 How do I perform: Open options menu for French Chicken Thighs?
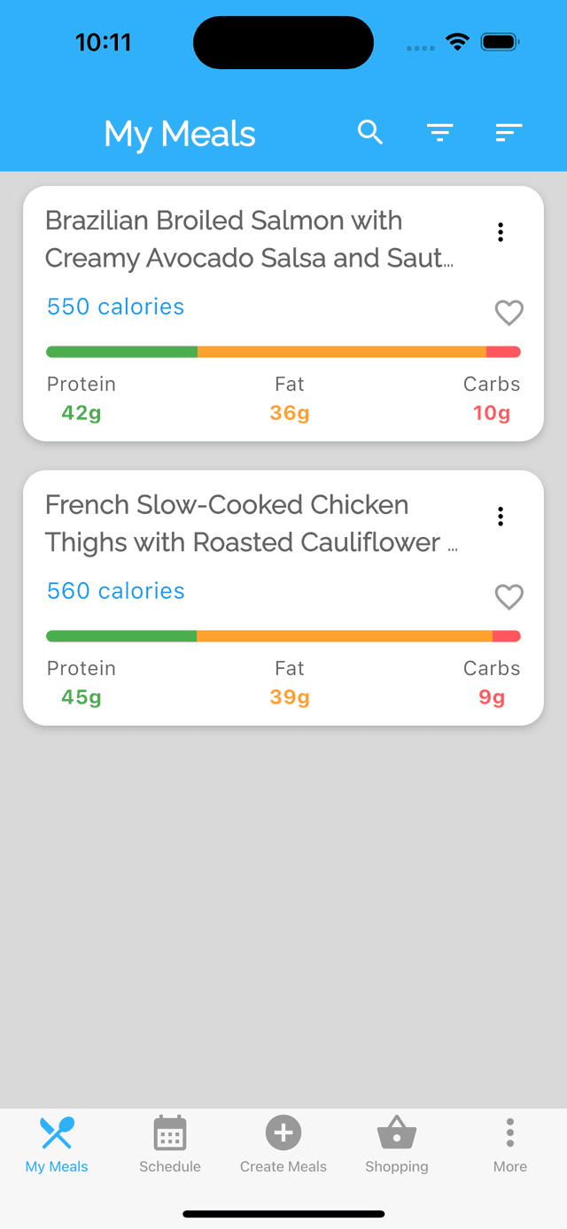click(x=501, y=517)
